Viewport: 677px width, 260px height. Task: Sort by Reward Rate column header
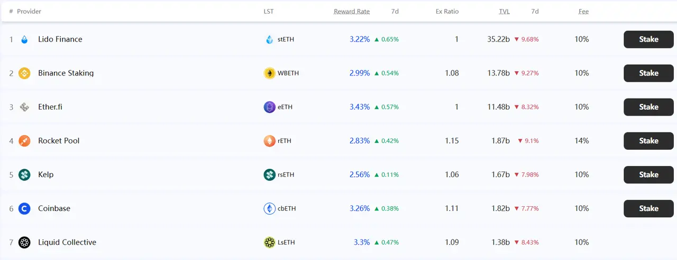click(x=352, y=12)
